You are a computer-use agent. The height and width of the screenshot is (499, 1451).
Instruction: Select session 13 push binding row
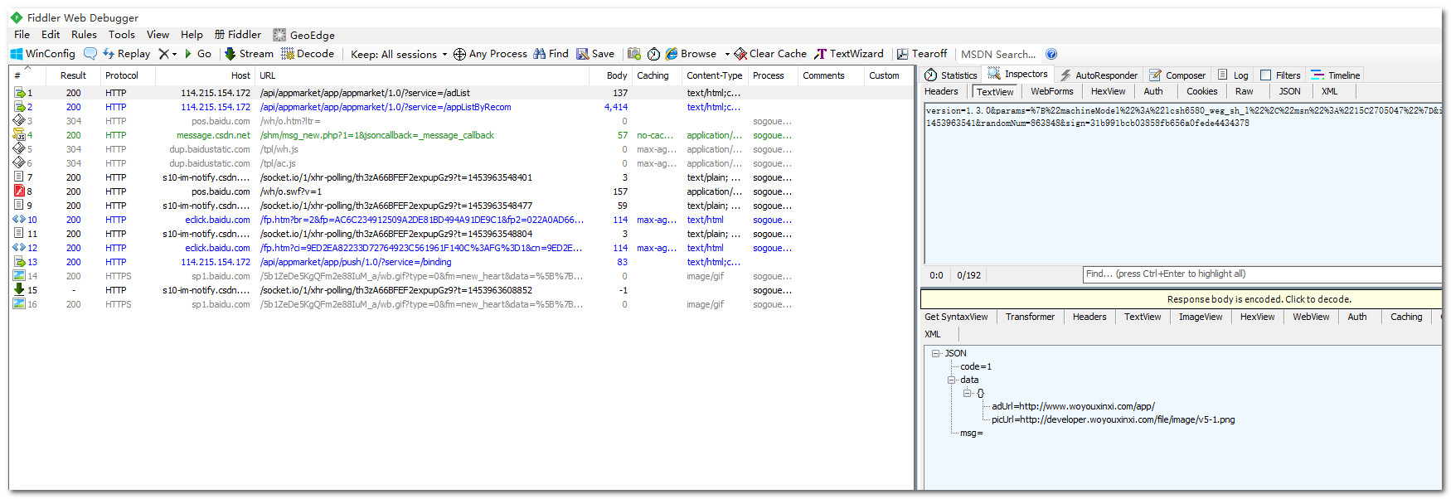pos(461,262)
